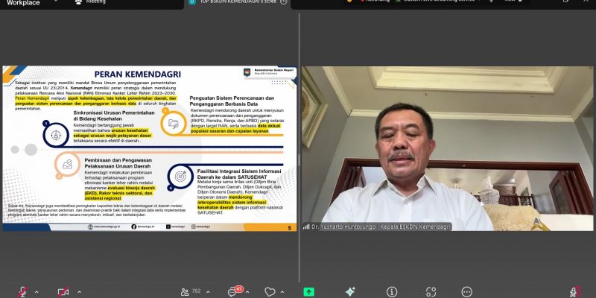Screen dimensions: 596x298
Task: Open the ellipsis options beside the shared screen label
Action: point(283,2)
